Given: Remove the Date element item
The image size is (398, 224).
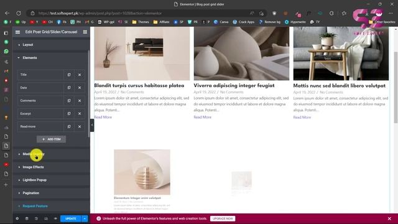Looking at the screenshot, I should click(x=80, y=88).
